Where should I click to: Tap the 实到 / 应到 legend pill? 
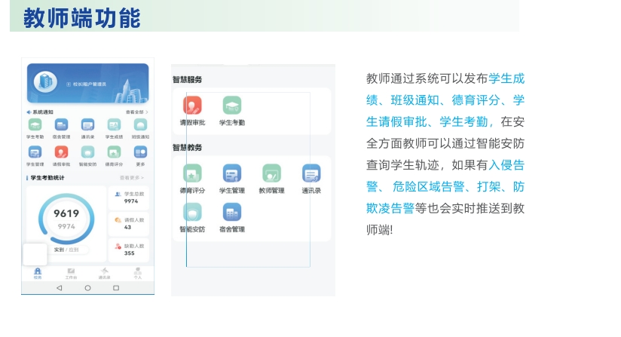click(x=66, y=250)
